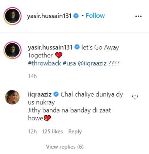Open the yasir.hussain131 username in caption
149x154 pixels.
tap(50, 47)
